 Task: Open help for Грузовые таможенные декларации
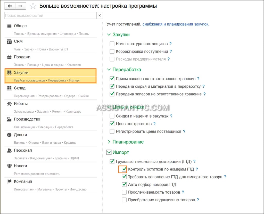click(194, 161)
